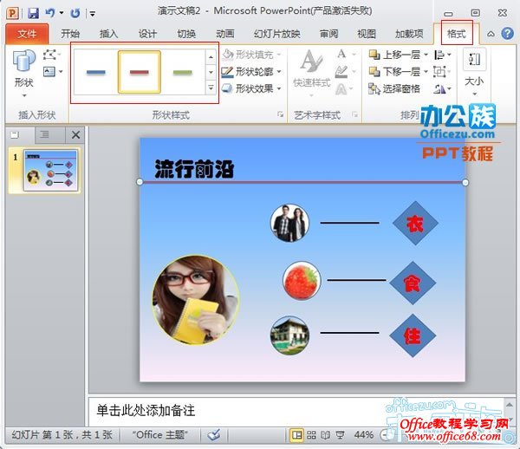Viewport: 520px width, 449px height.
Task: Apply the red line shape style
Action: [x=140, y=72]
